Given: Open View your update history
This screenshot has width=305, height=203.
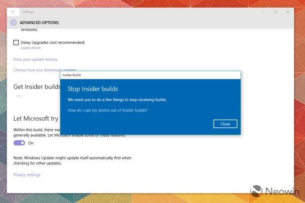Looking at the screenshot, I should coord(35,60).
